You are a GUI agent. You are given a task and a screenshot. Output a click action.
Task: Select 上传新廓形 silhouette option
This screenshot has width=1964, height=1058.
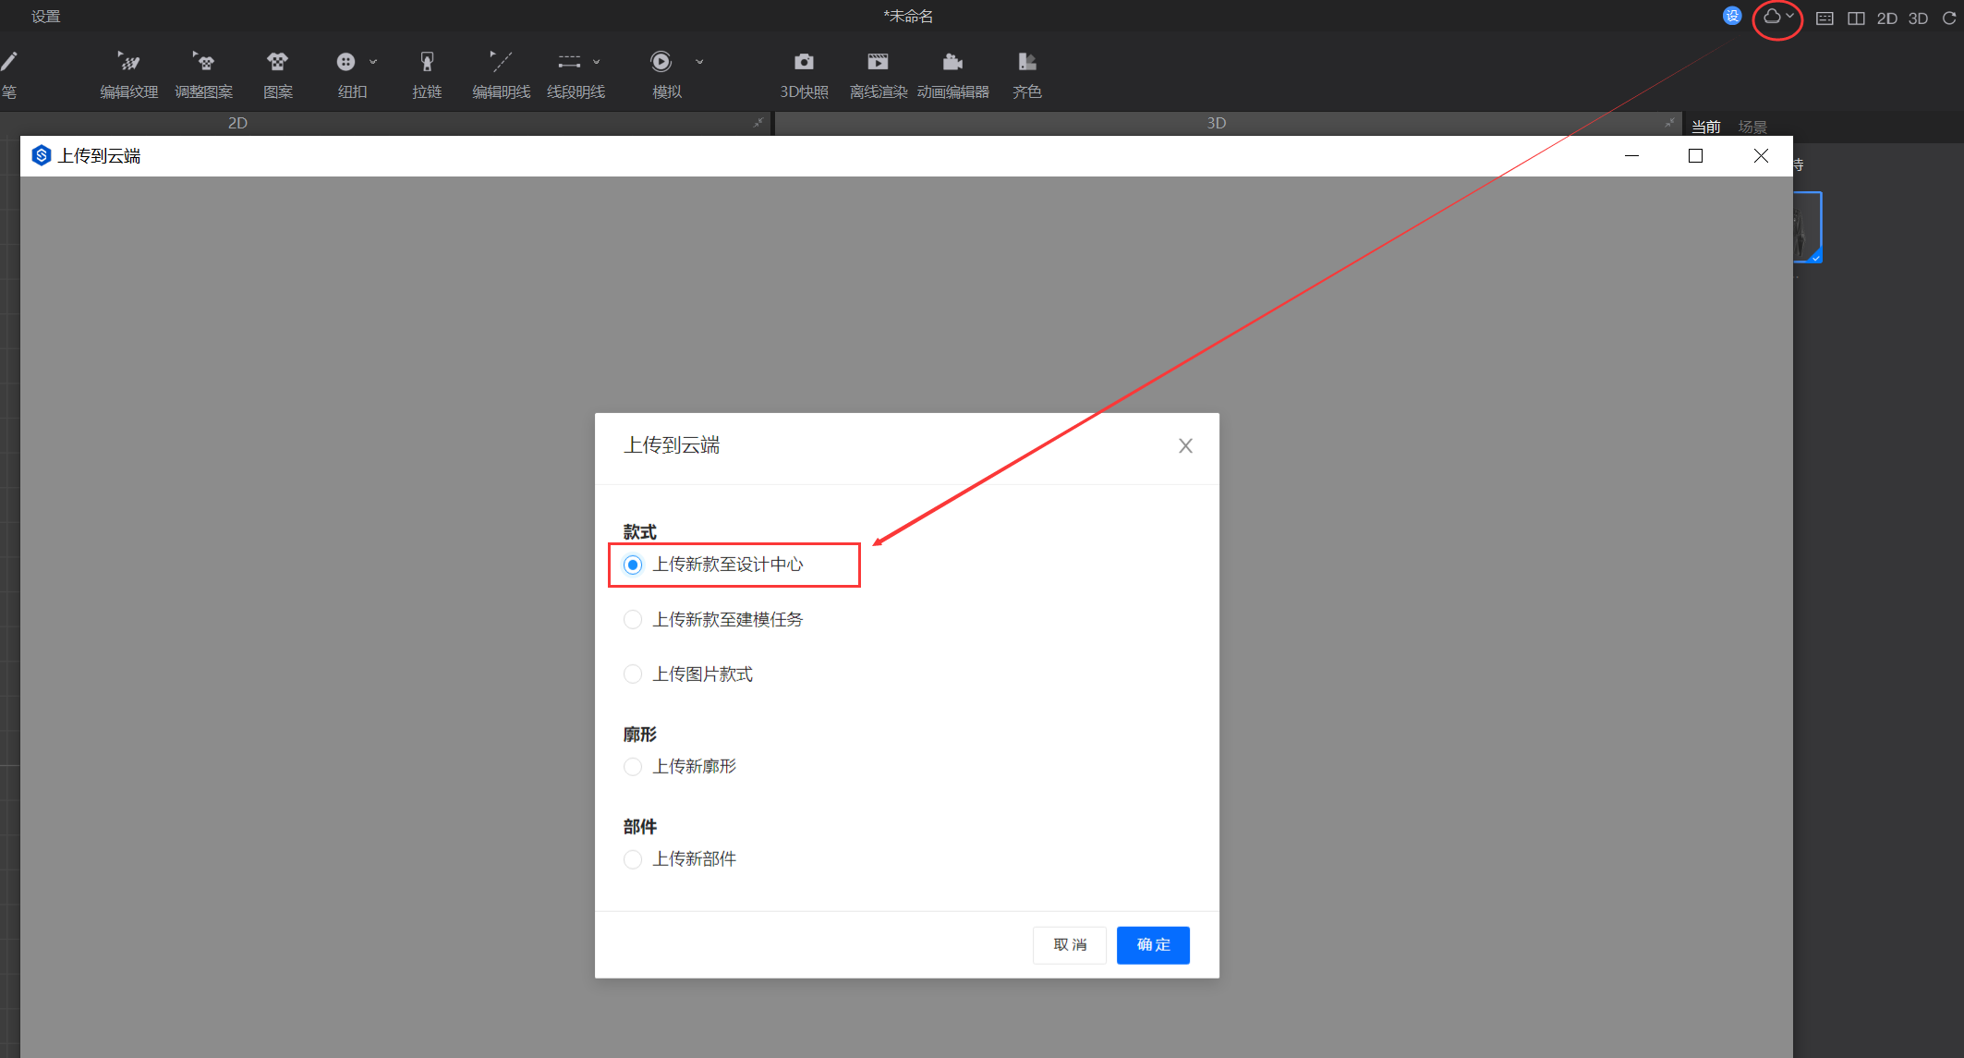tap(633, 767)
